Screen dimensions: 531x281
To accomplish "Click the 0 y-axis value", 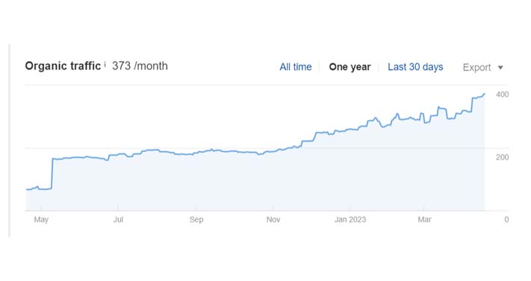I will (x=506, y=219).
